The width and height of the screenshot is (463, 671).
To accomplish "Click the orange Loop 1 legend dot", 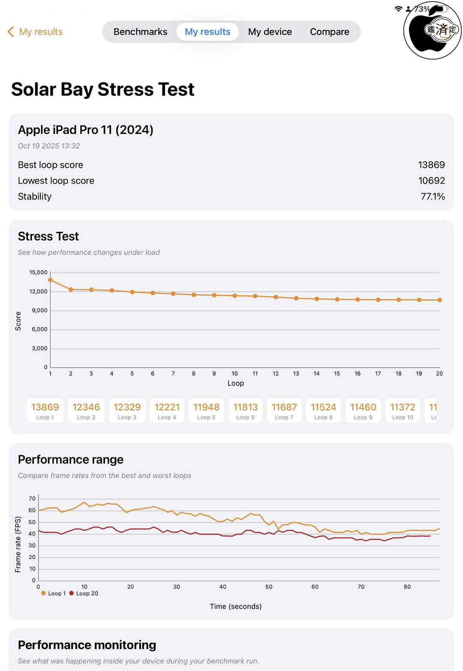I will pyautogui.click(x=43, y=593).
